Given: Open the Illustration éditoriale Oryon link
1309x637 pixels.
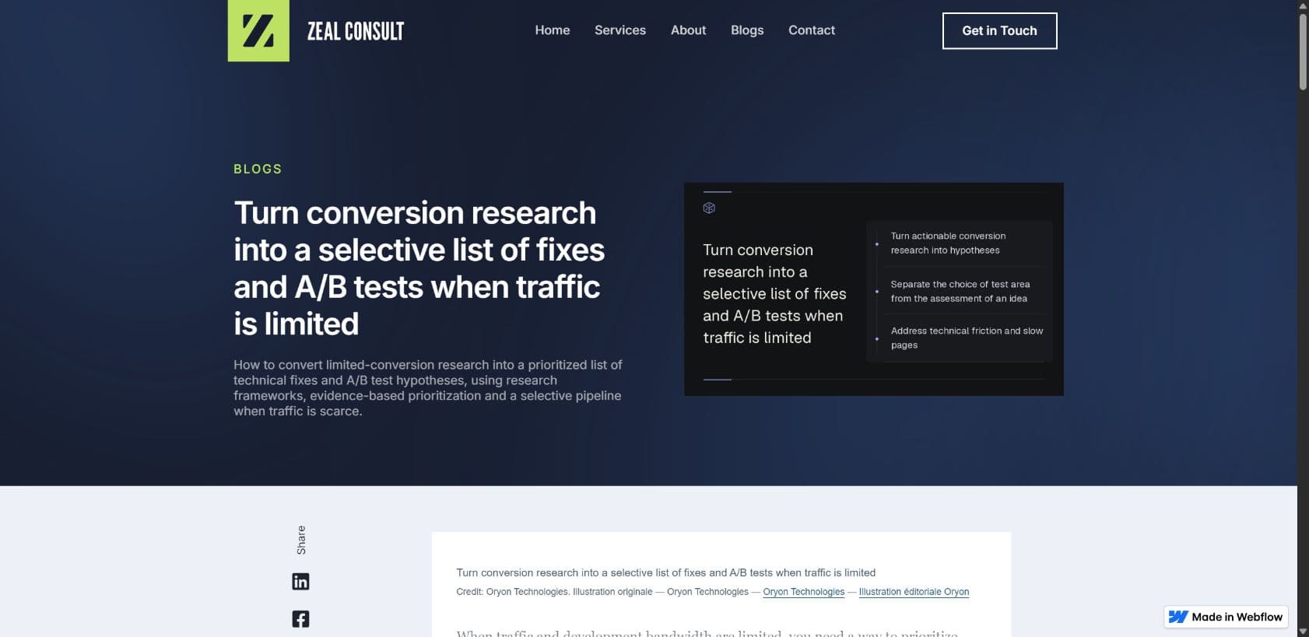Looking at the screenshot, I should tap(914, 592).
